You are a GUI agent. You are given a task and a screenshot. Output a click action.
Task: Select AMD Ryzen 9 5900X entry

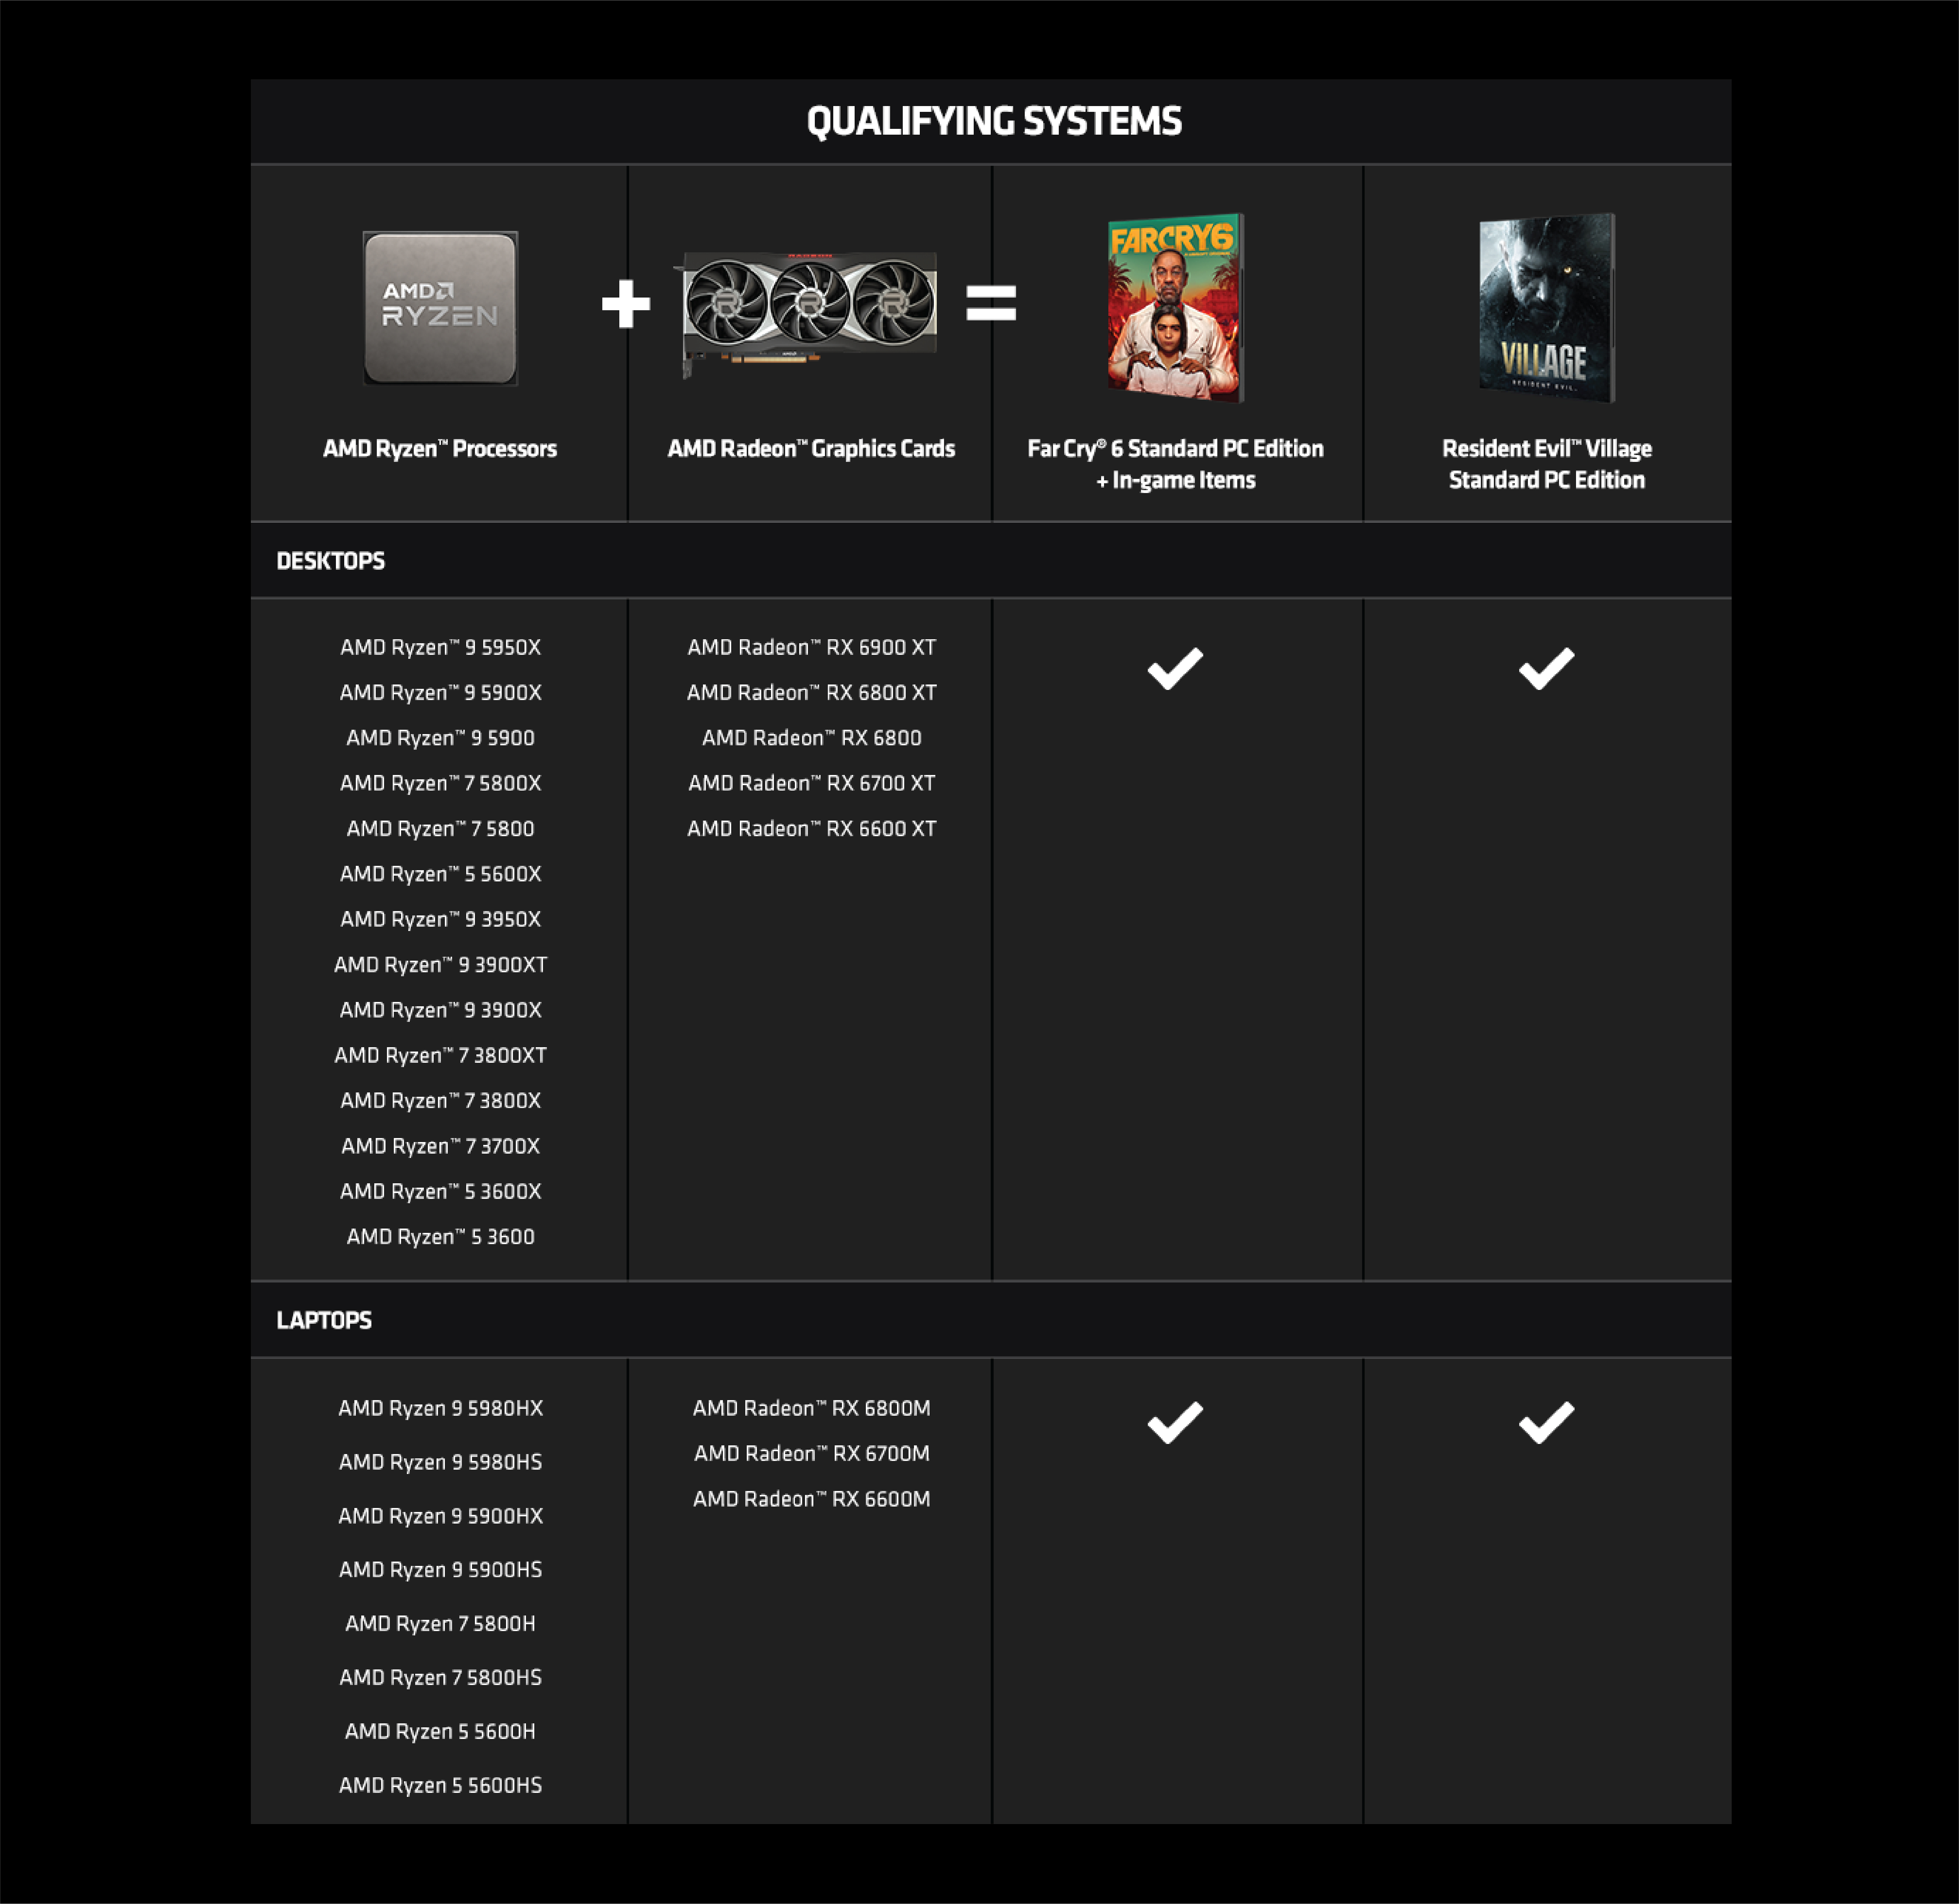[x=440, y=692]
